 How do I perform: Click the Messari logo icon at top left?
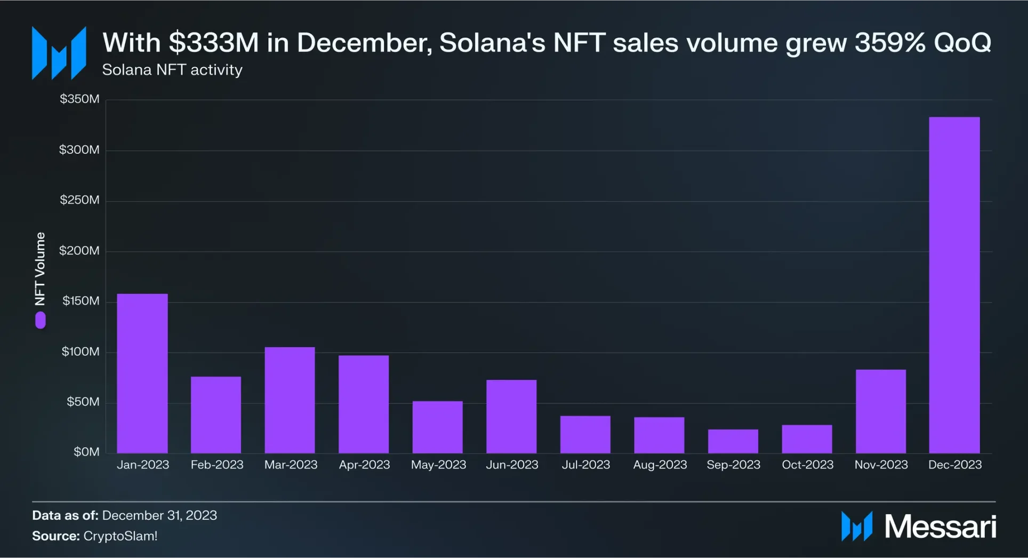coord(59,53)
